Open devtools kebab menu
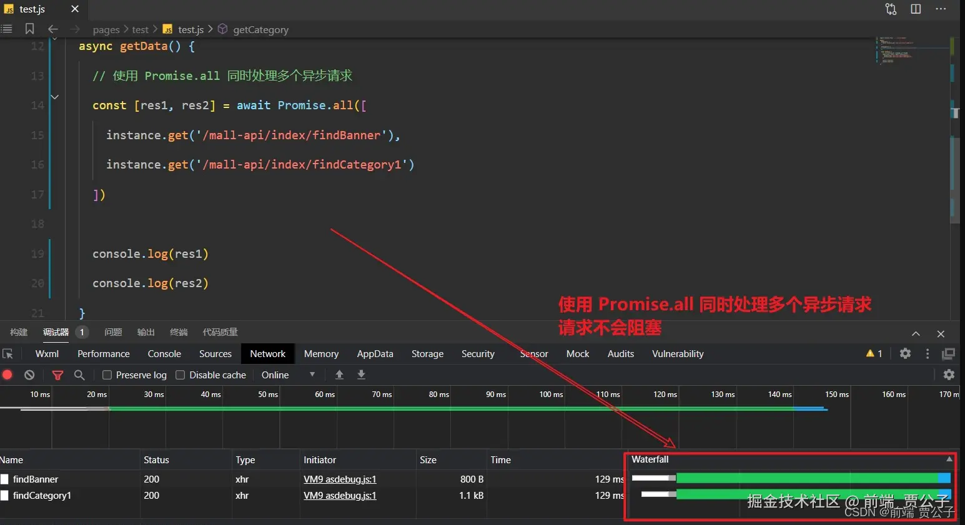 click(x=928, y=354)
